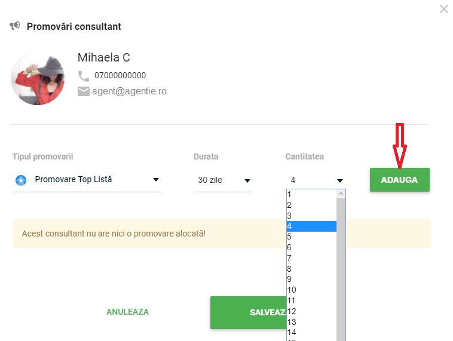Click the ANULEAZA link
Screen dimensions: 453x341
[x=127, y=312]
